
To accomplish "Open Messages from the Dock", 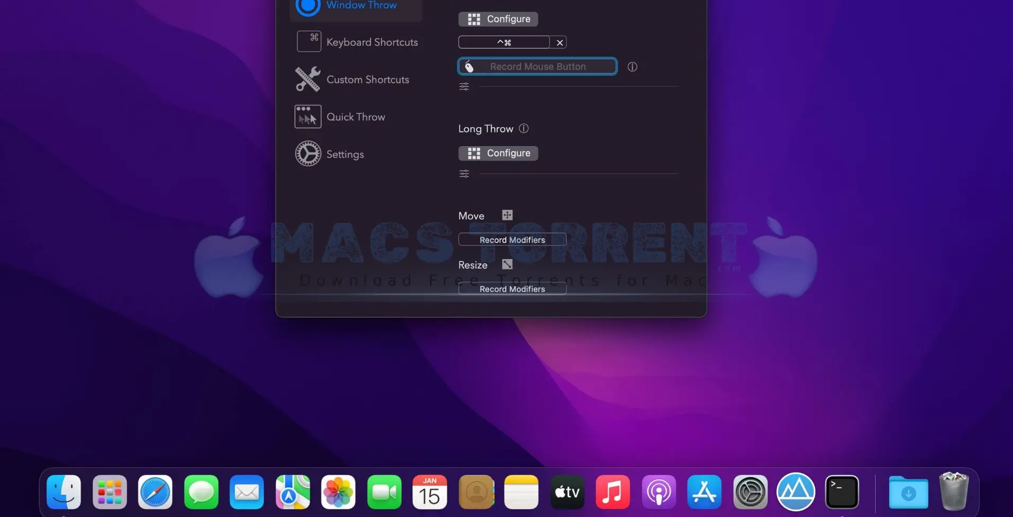I will (x=201, y=492).
